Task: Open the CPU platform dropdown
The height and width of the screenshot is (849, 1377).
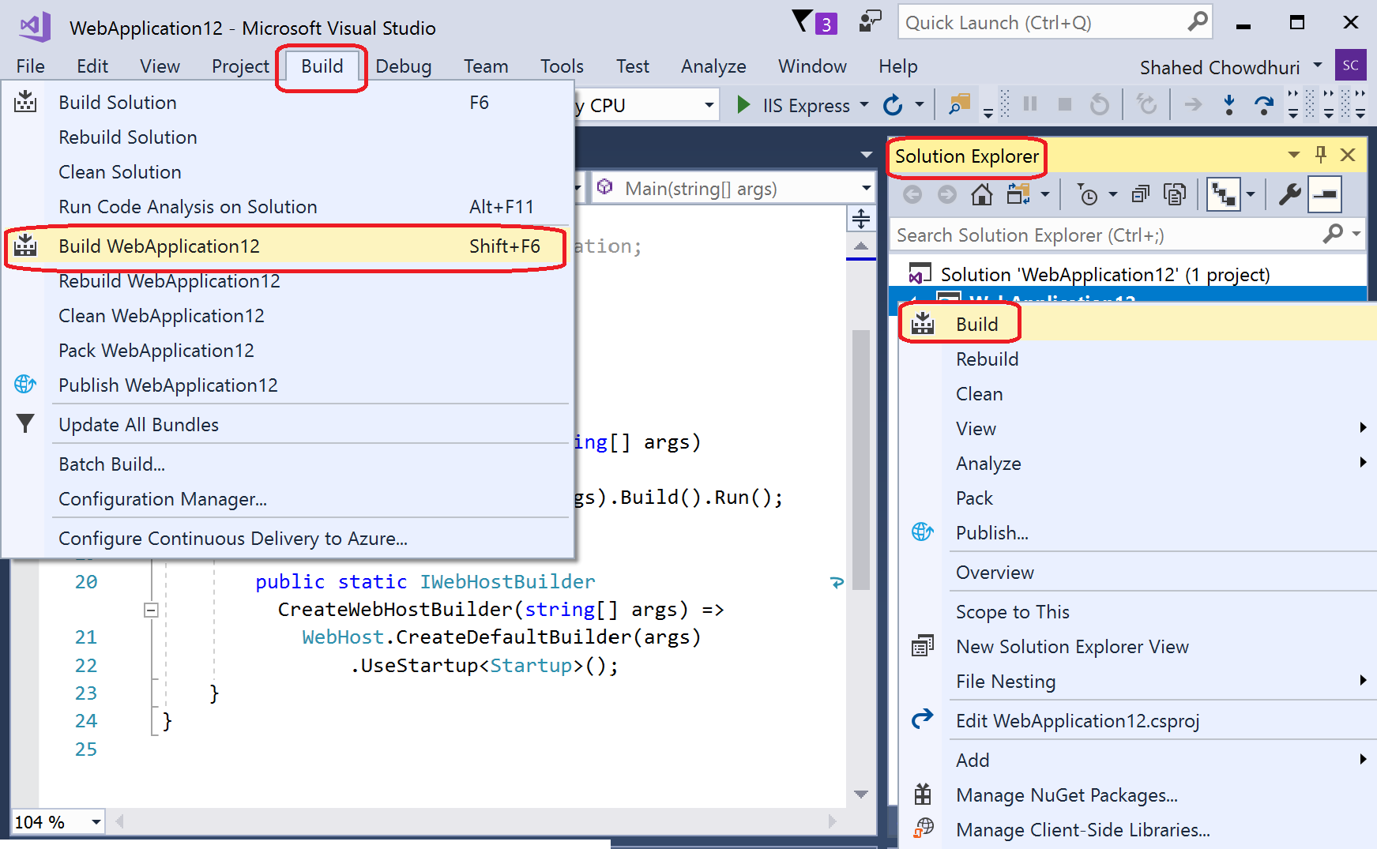Action: (709, 105)
